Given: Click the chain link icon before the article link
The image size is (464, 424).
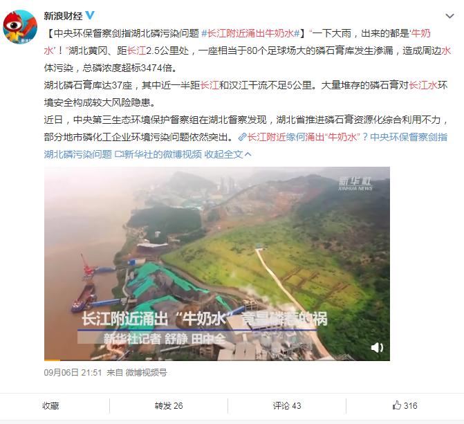Looking at the screenshot, I should pos(242,137).
